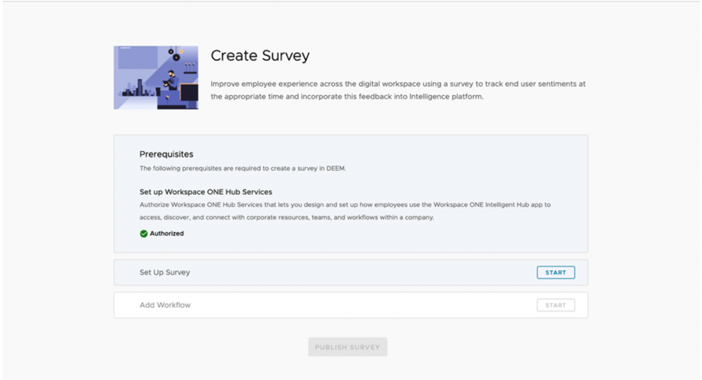Viewport: 702px width, 380px height.
Task: Click the Prerequisites section heading
Action: coord(167,154)
